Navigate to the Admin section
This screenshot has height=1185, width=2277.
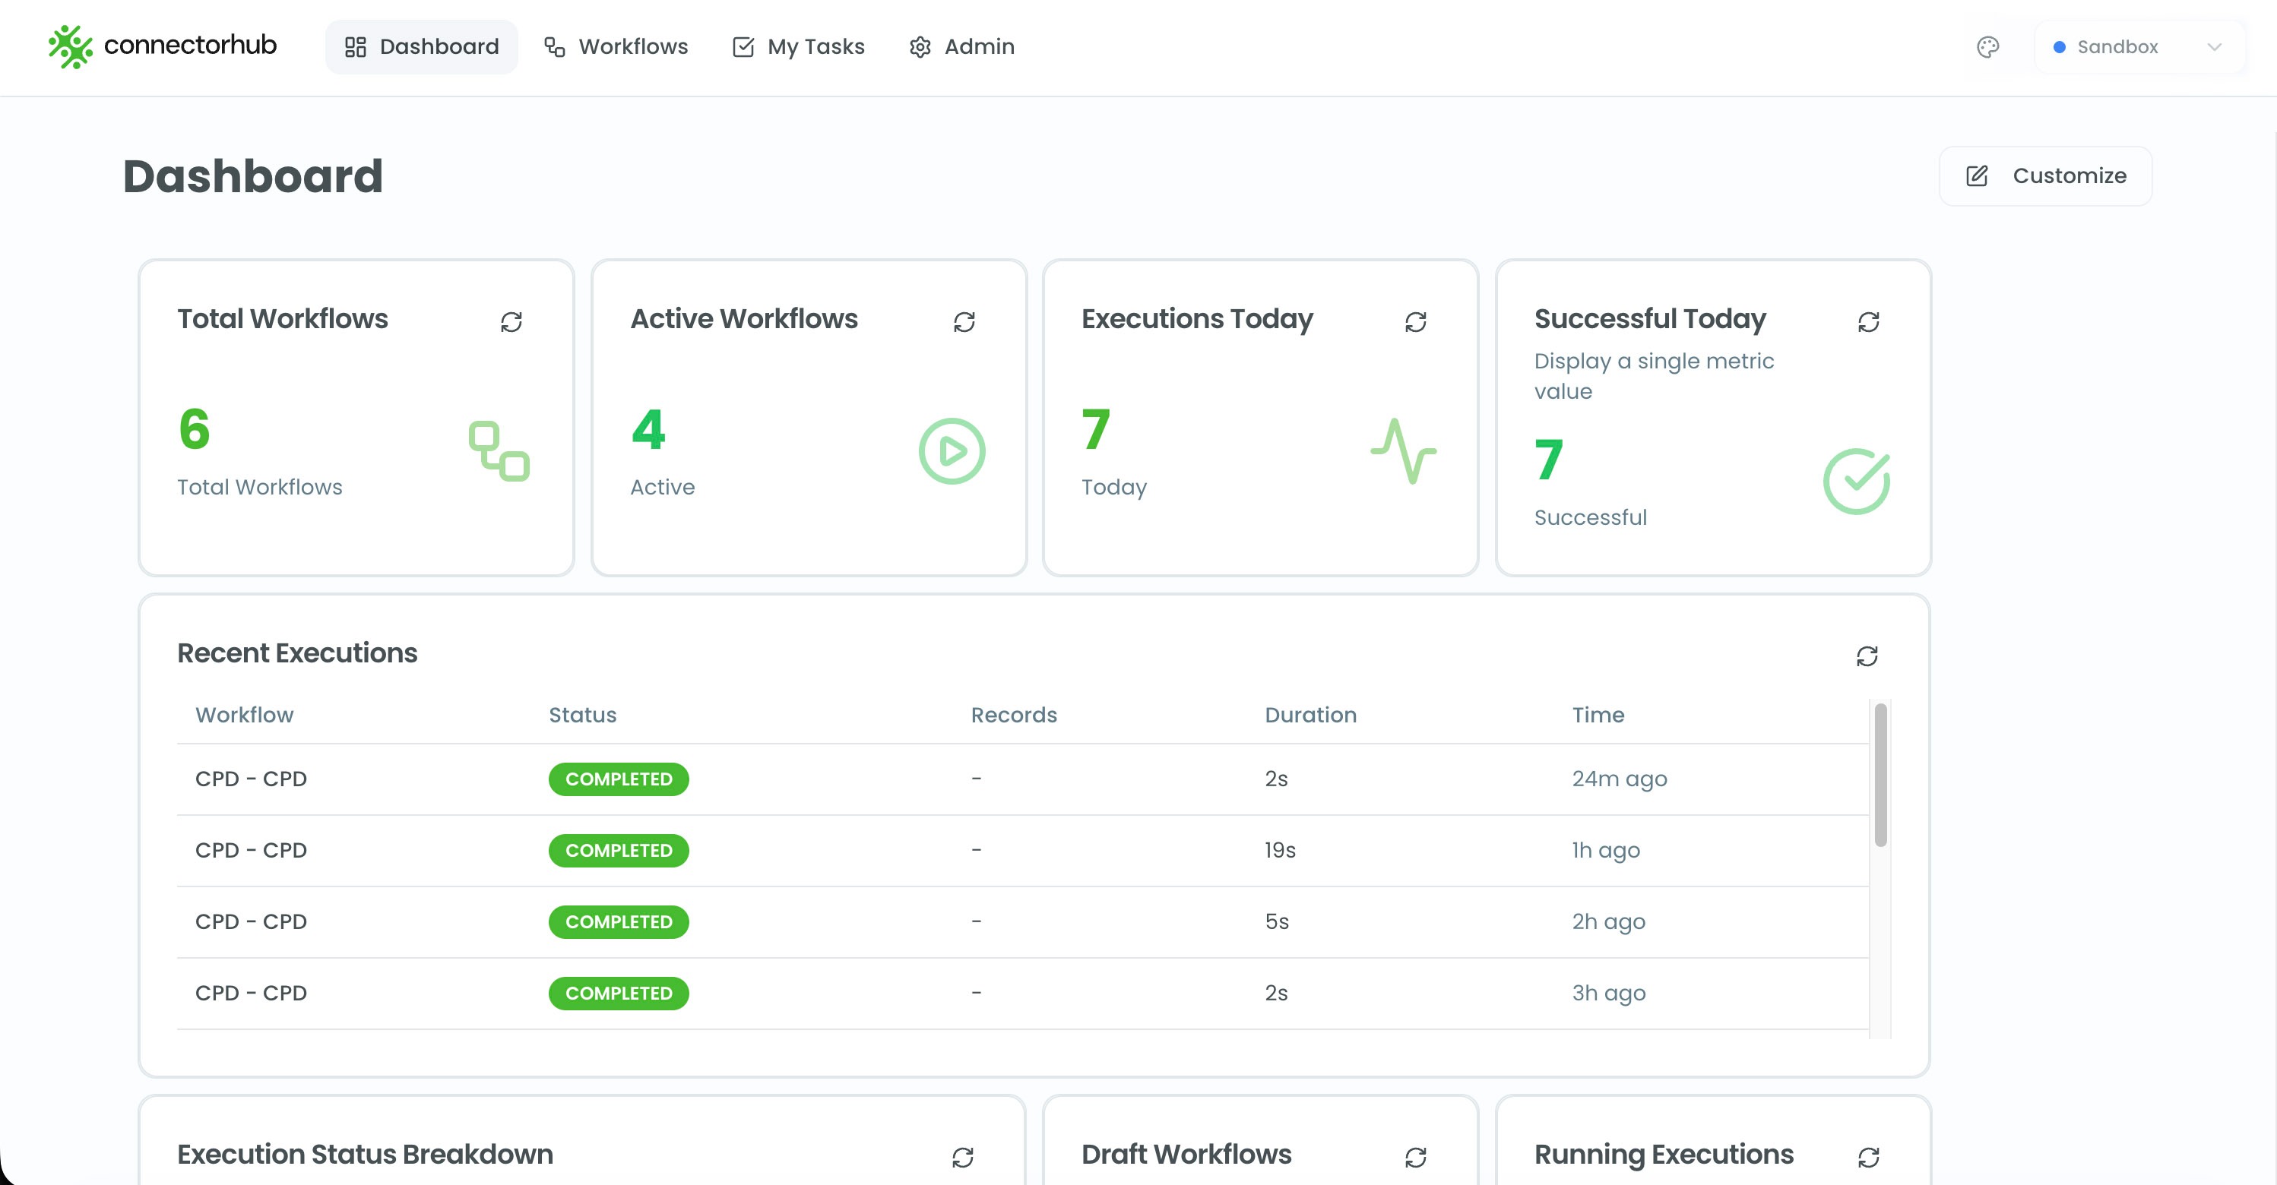(x=961, y=46)
